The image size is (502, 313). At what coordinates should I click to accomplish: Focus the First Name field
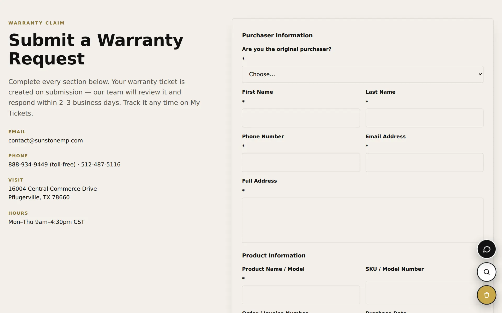point(301,118)
